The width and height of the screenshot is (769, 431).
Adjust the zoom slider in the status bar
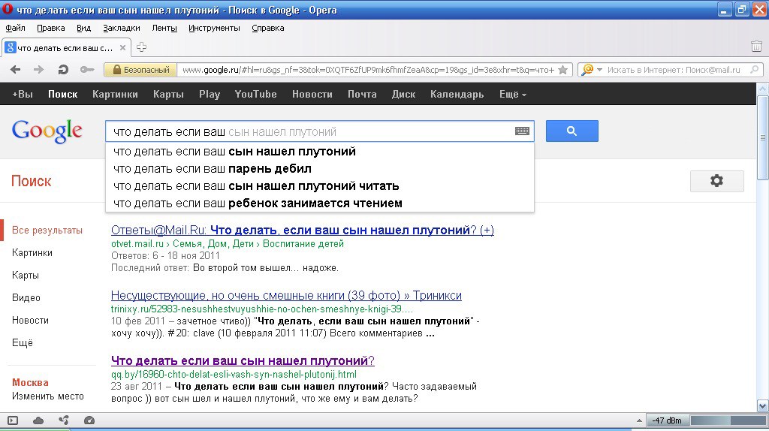(728, 420)
